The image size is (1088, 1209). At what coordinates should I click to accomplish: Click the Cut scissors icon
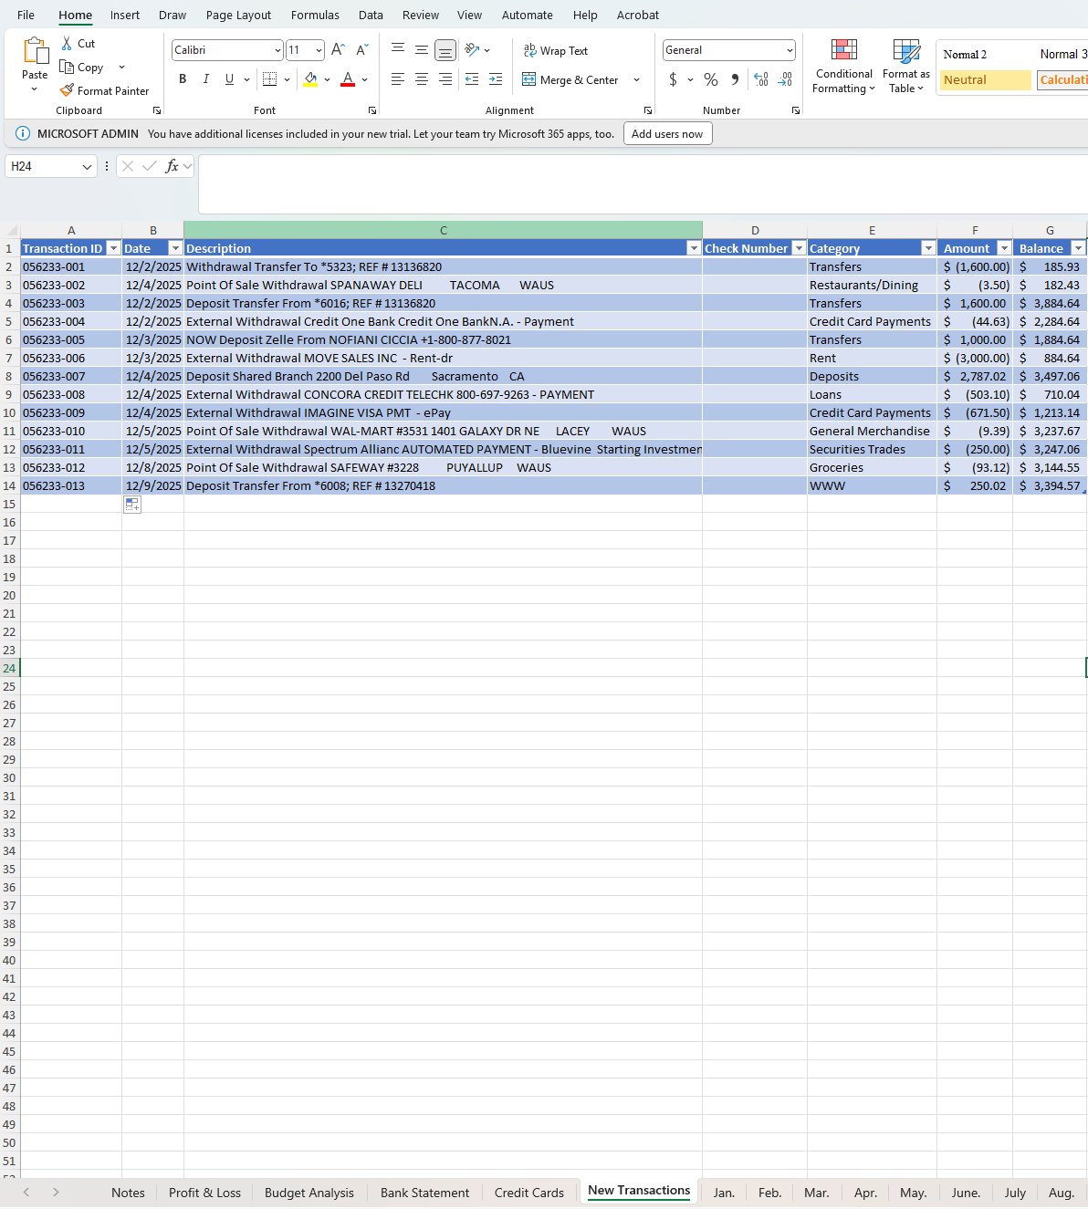click(67, 44)
